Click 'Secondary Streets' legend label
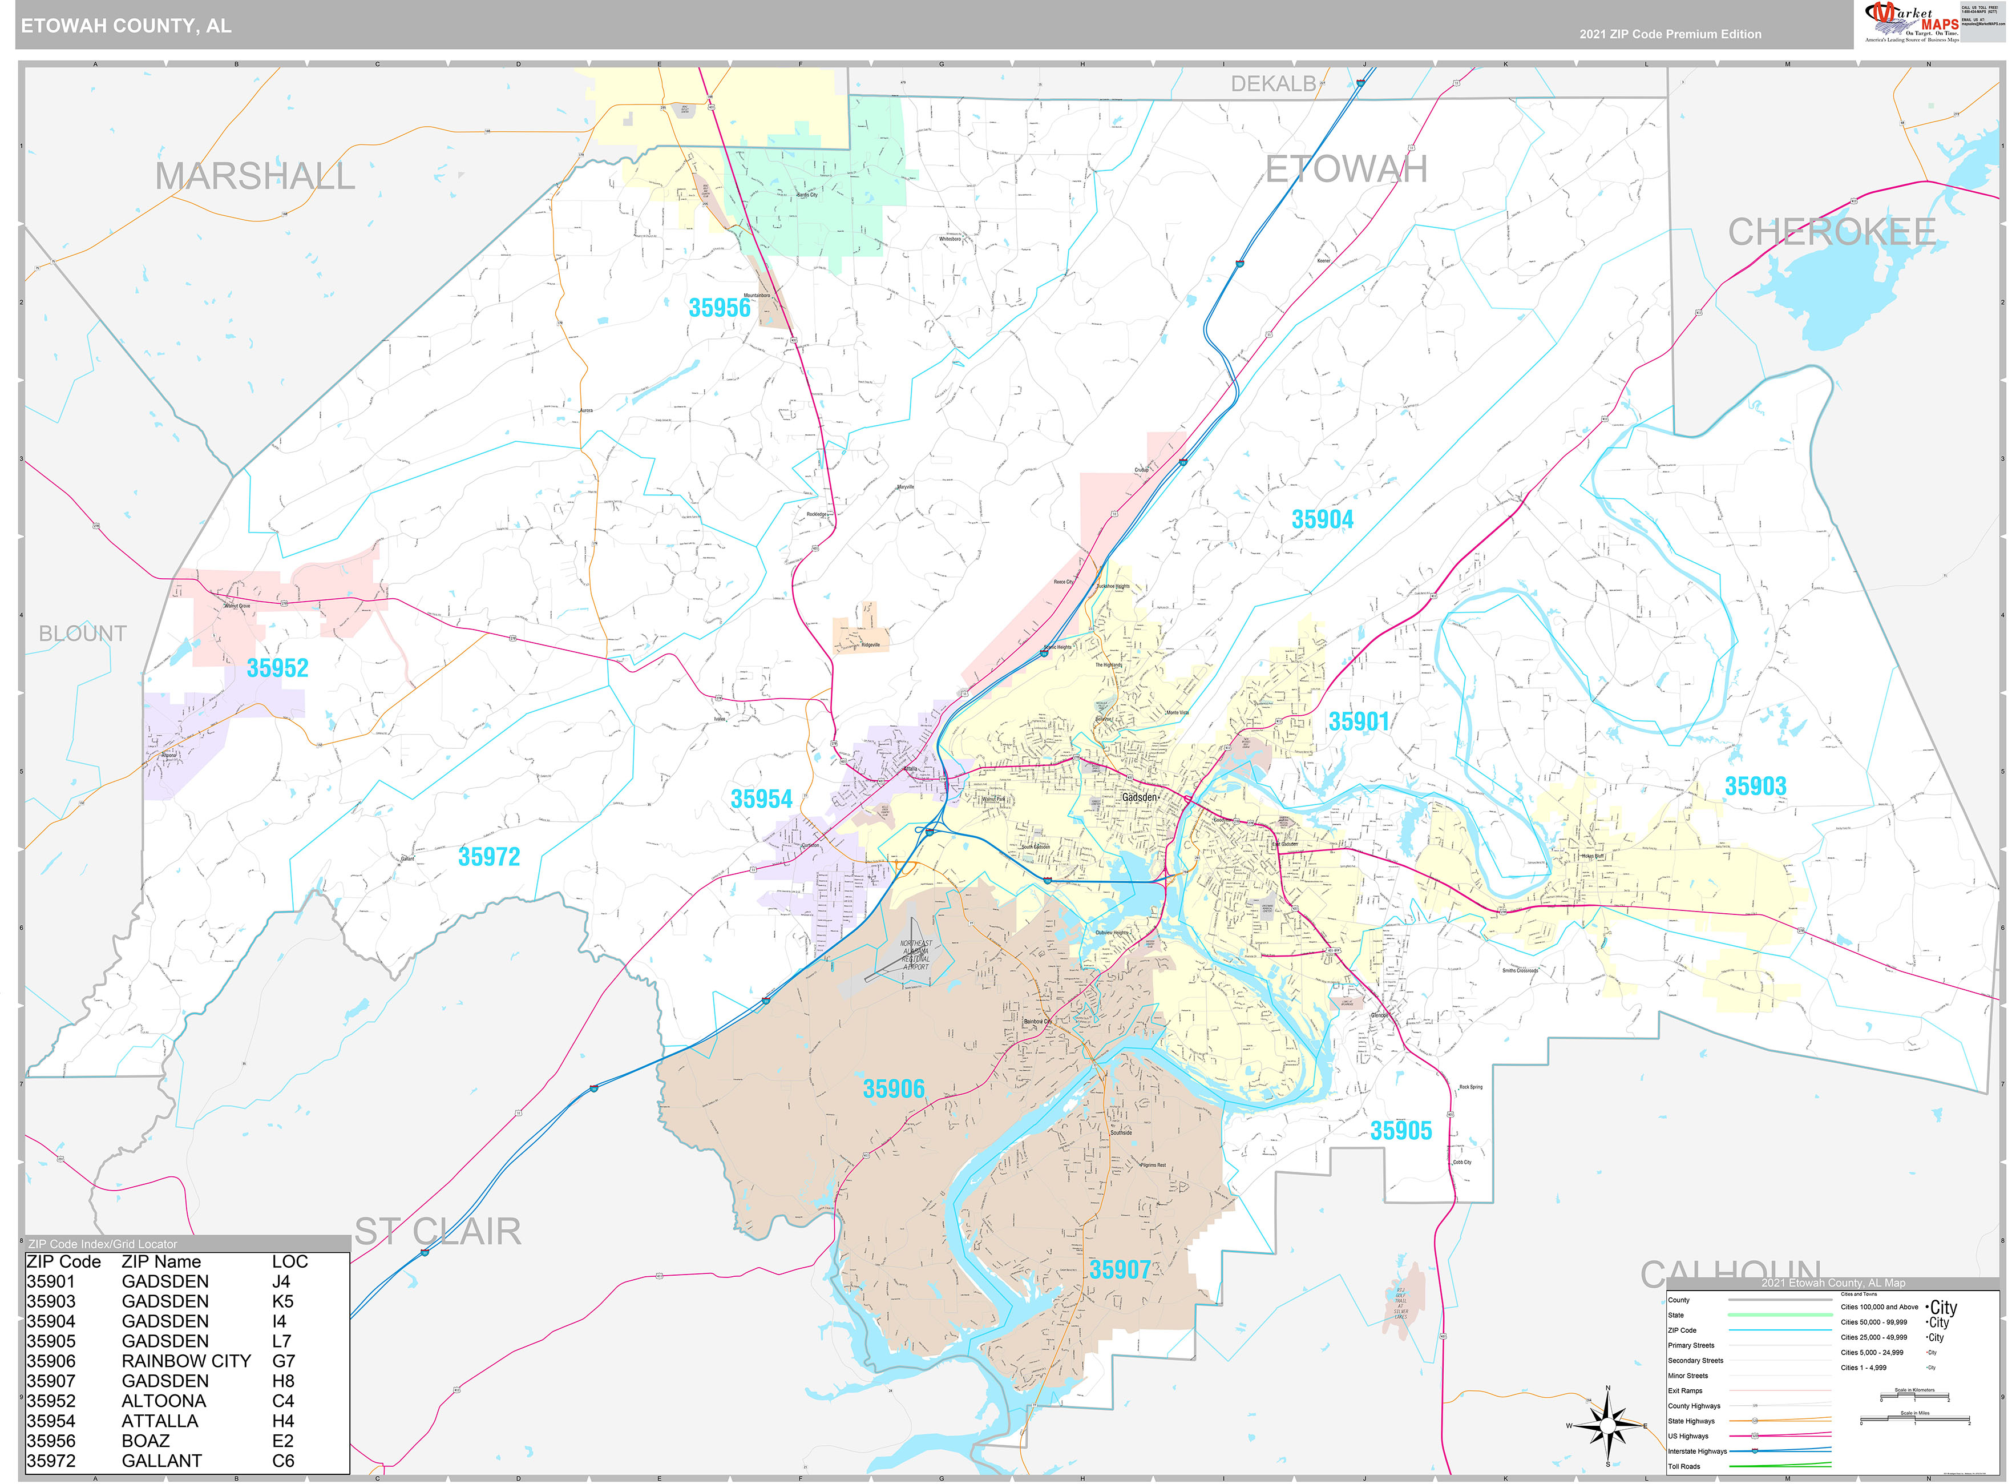 (1695, 1361)
